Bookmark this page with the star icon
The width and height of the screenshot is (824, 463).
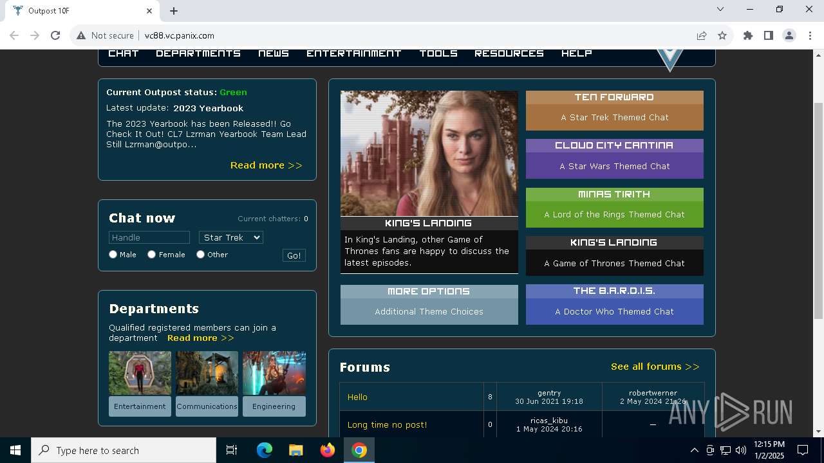(x=722, y=35)
